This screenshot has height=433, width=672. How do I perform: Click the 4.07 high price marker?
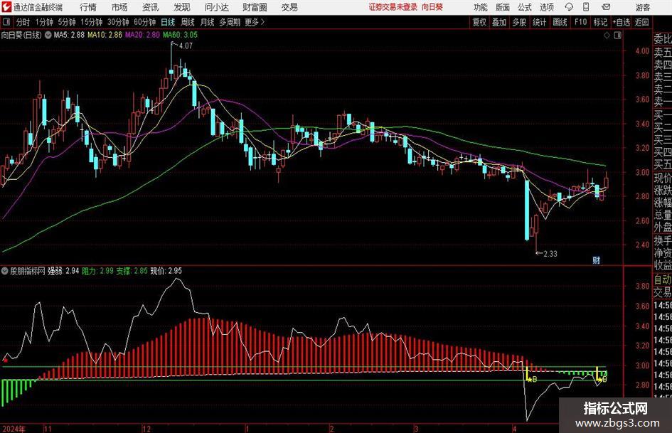[186, 46]
